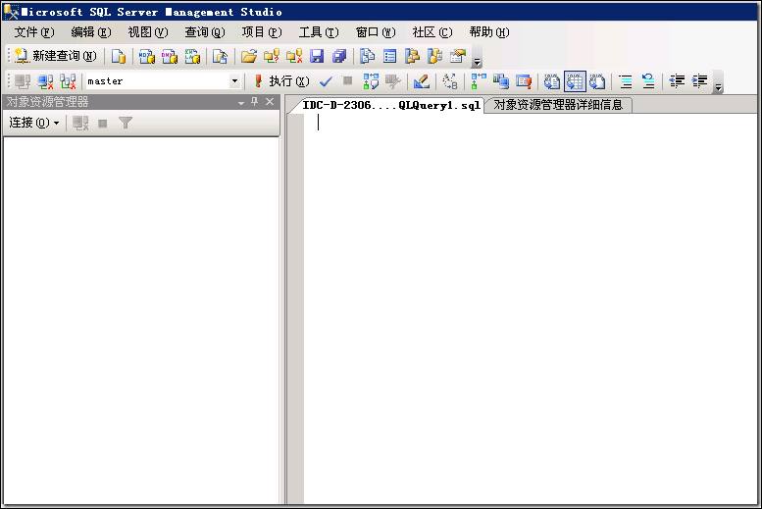
Task: Uncomment the selected lines
Action: coord(648,81)
